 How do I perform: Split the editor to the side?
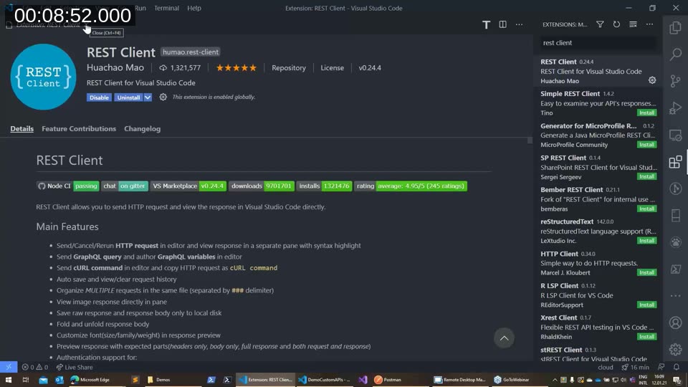502,24
